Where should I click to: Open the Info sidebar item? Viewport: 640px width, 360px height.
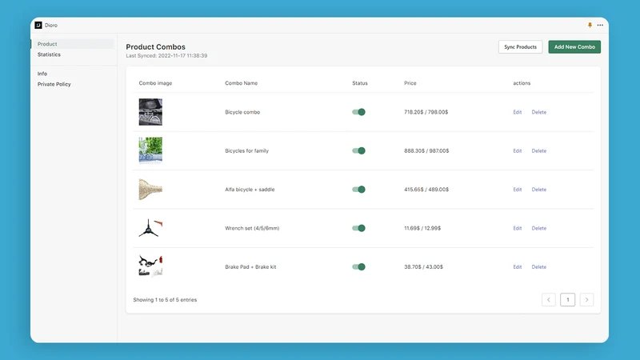[42, 74]
